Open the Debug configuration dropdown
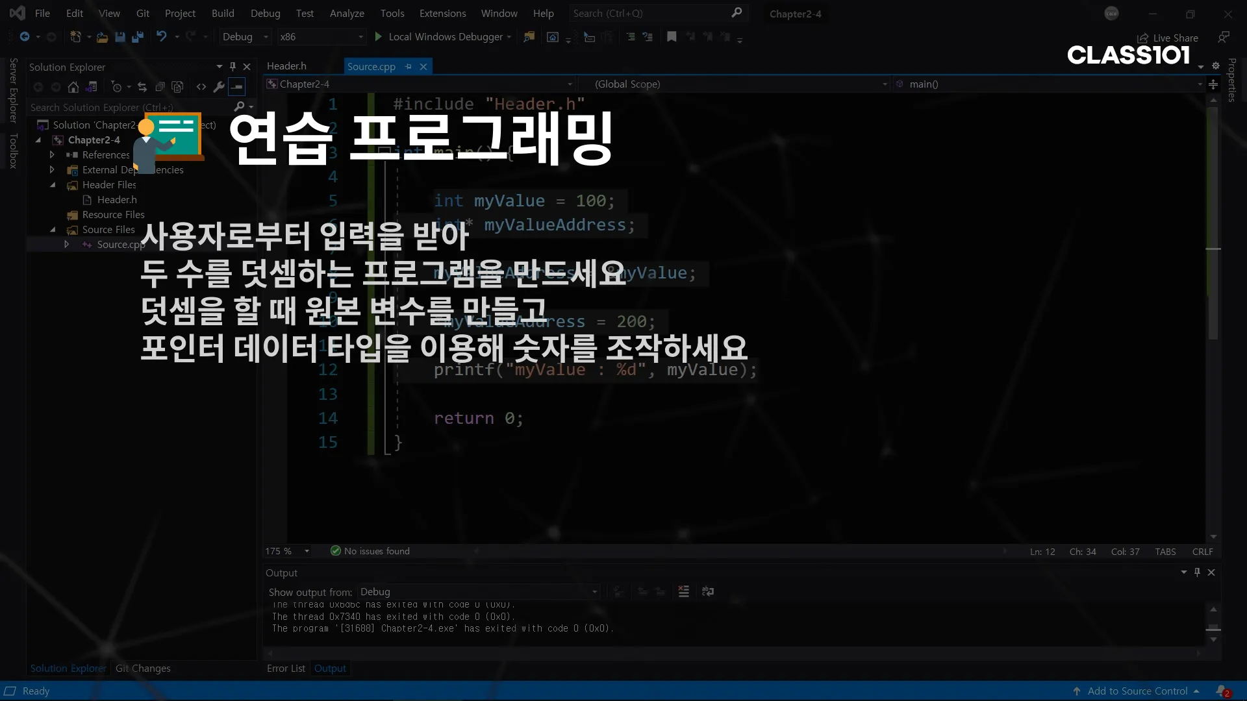1247x701 pixels. (245, 37)
